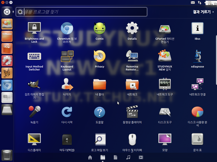The image size is (217, 162).
Task: Click the network arrows indicator in top panel
Action: pos(199,3)
